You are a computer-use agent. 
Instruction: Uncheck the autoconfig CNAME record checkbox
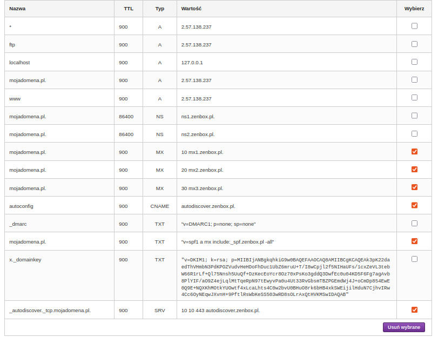[x=414, y=205]
